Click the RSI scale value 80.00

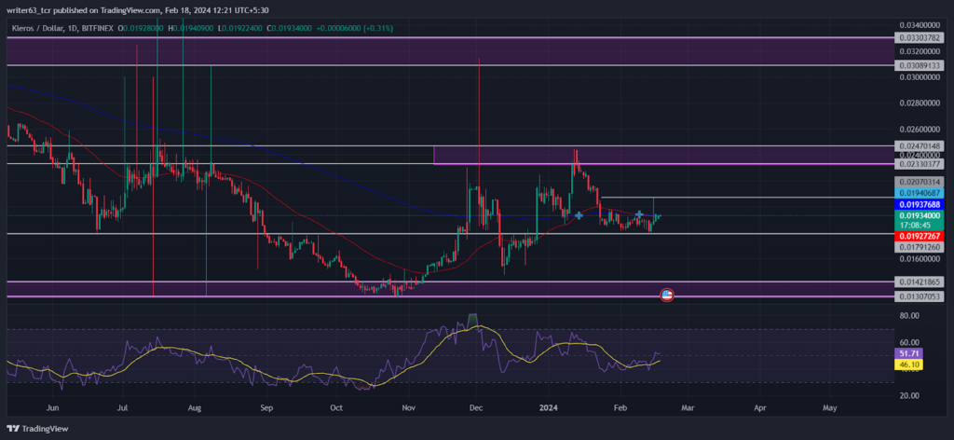click(x=908, y=316)
